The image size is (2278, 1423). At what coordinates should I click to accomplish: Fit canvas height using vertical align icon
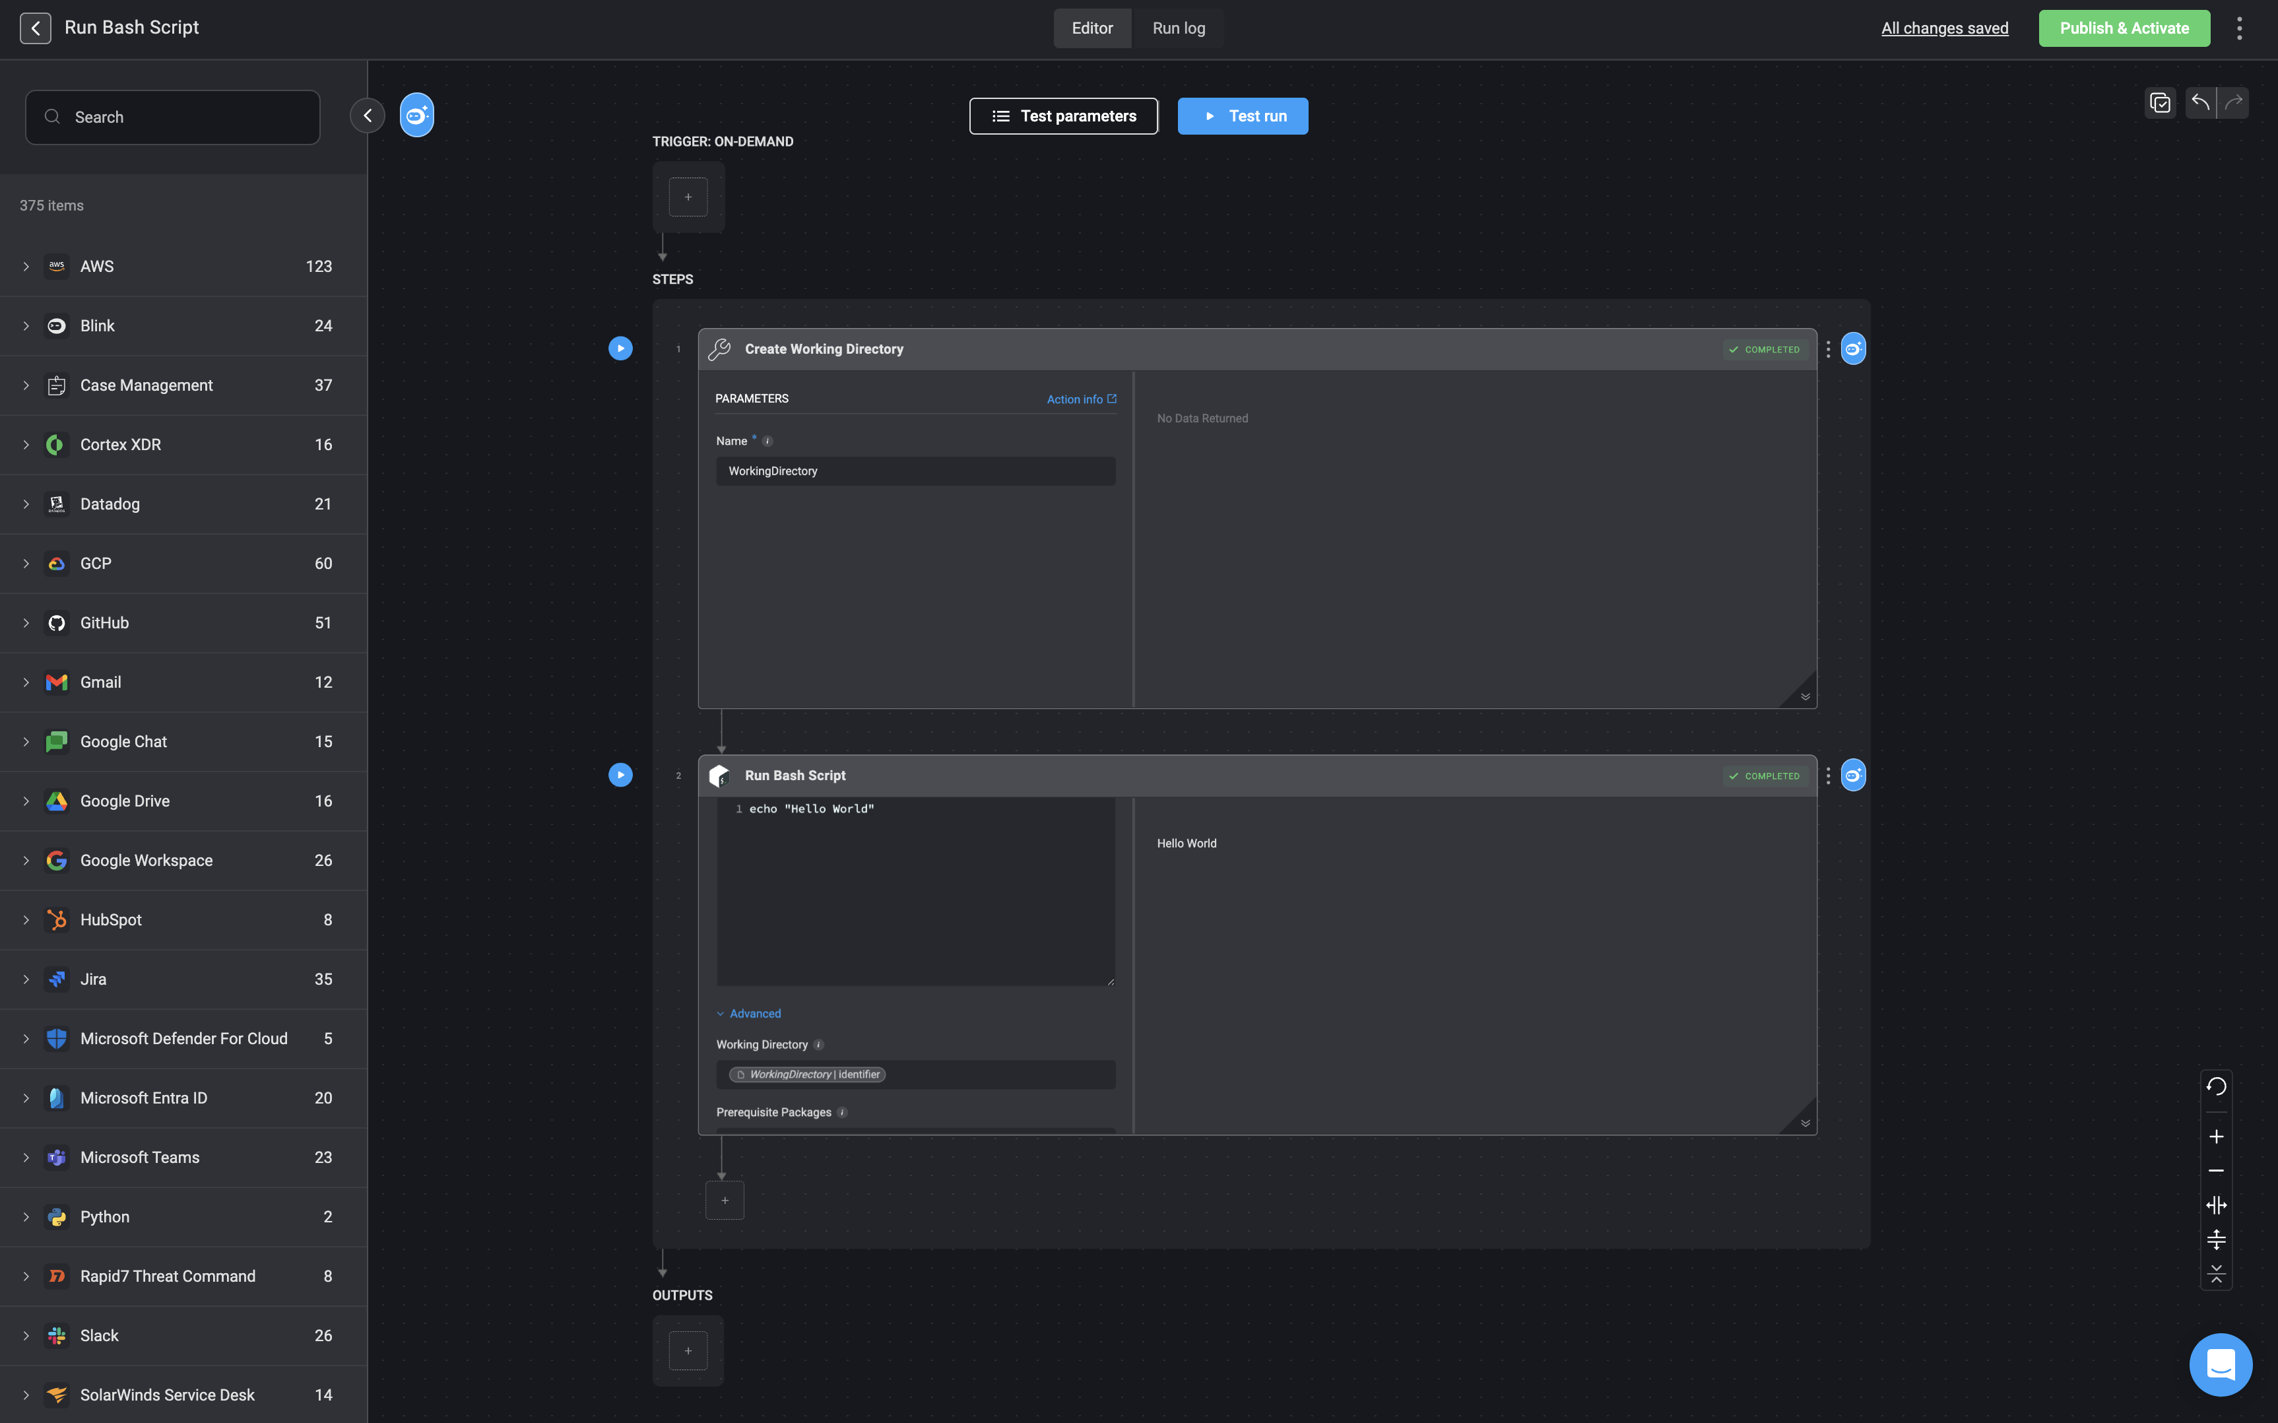pyautogui.click(x=2216, y=1240)
